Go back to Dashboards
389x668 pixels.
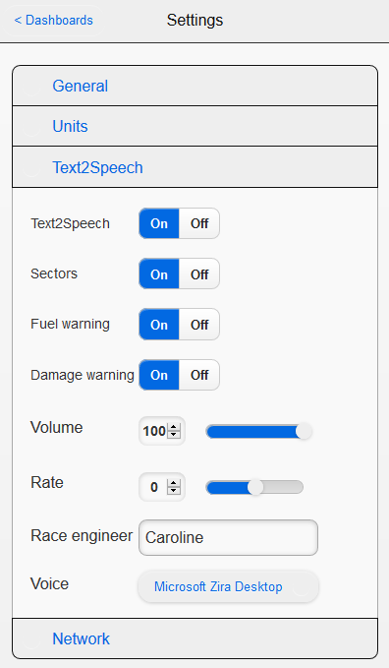pyautogui.click(x=54, y=20)
